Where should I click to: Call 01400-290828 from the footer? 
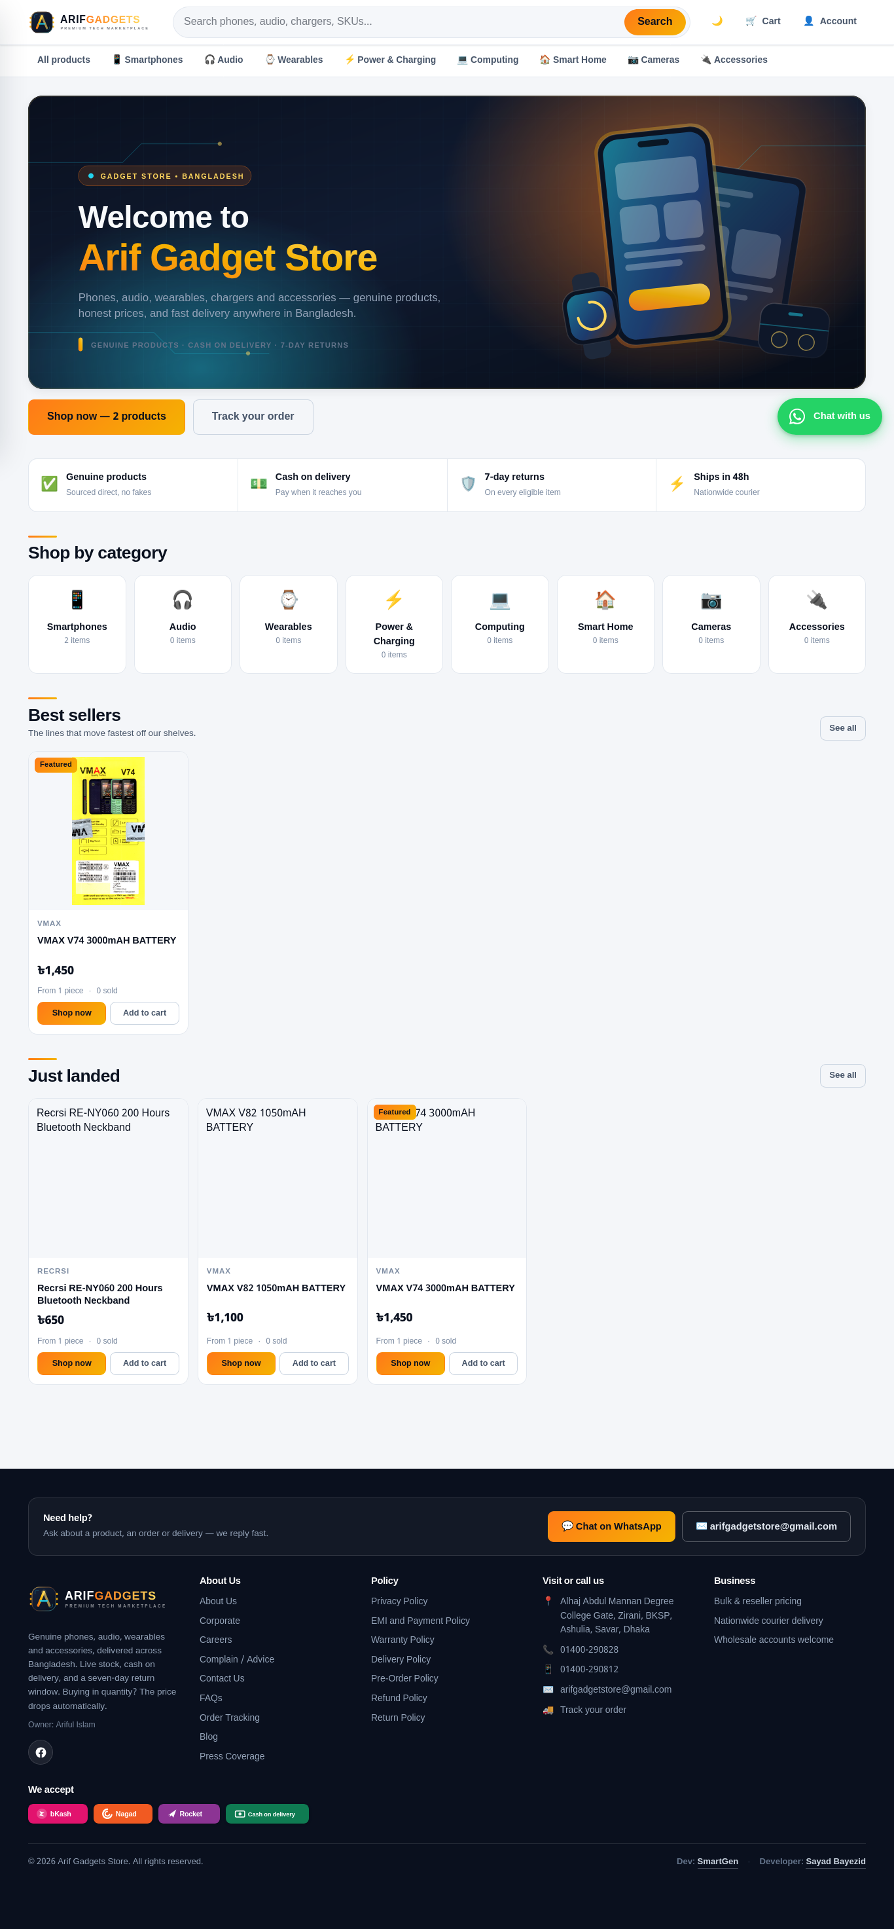[x=589, y=1649]
